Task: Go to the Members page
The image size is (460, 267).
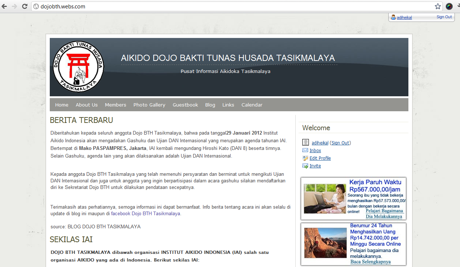Action: pyautogui.click(x=116, y=105)
